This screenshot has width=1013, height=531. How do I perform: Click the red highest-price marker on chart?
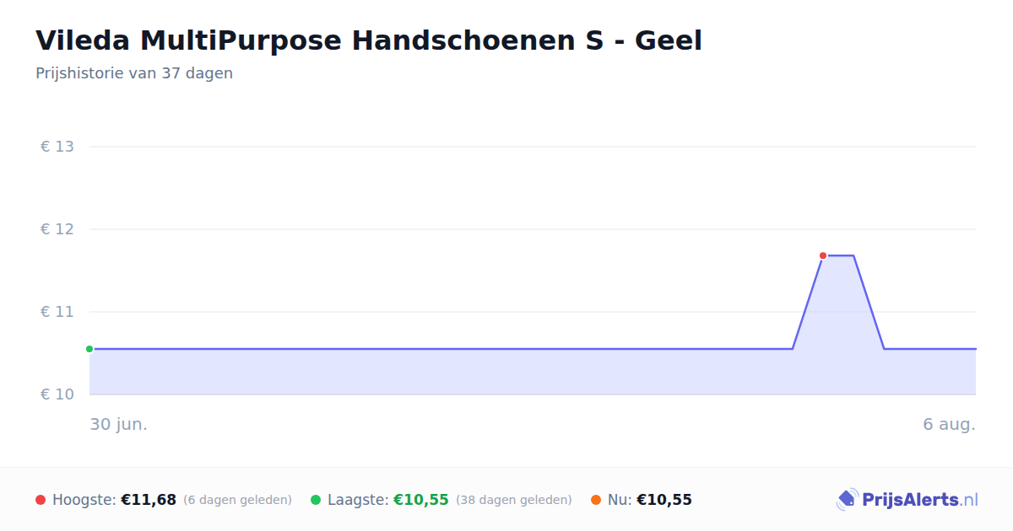click(x=823, y=255)
